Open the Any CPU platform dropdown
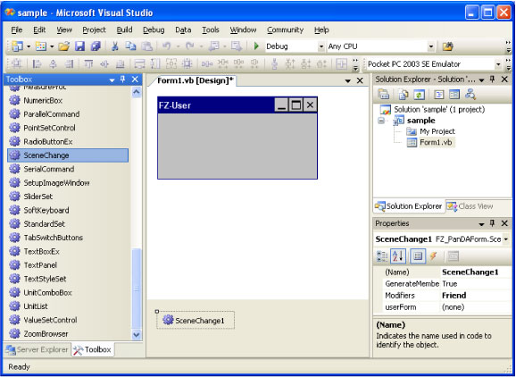Screen dimensions: 516x377 click(x=431, y=46)
